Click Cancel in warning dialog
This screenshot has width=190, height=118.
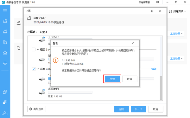pos(130,79)
